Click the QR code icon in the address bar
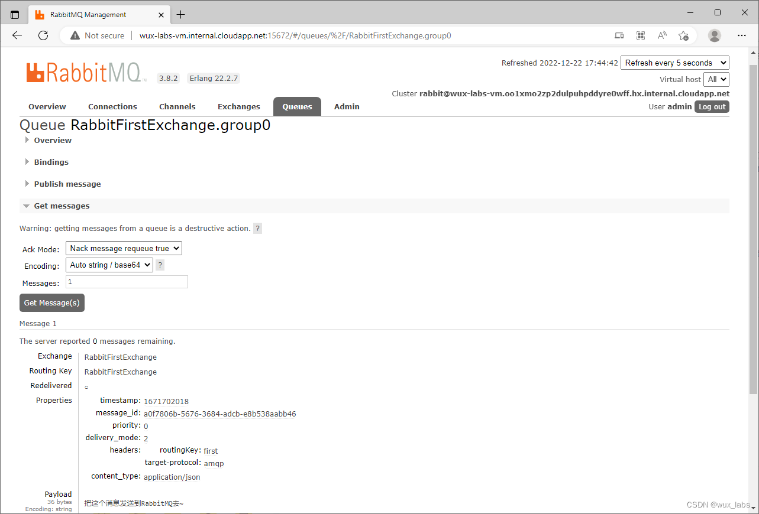The image size is (759, 514). tap(641, 35)
